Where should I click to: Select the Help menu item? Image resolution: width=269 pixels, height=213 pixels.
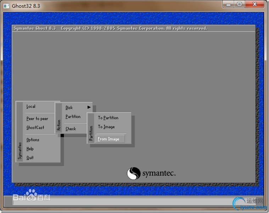[30, 149]
